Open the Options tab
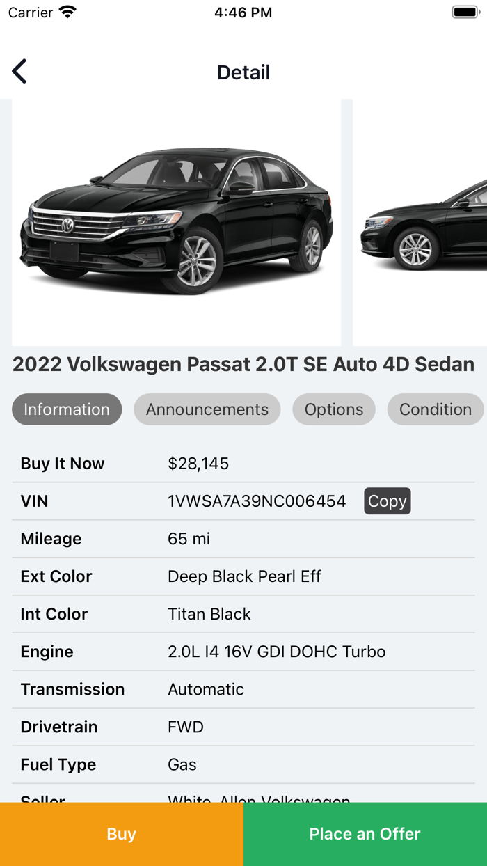 click(334, 409)
